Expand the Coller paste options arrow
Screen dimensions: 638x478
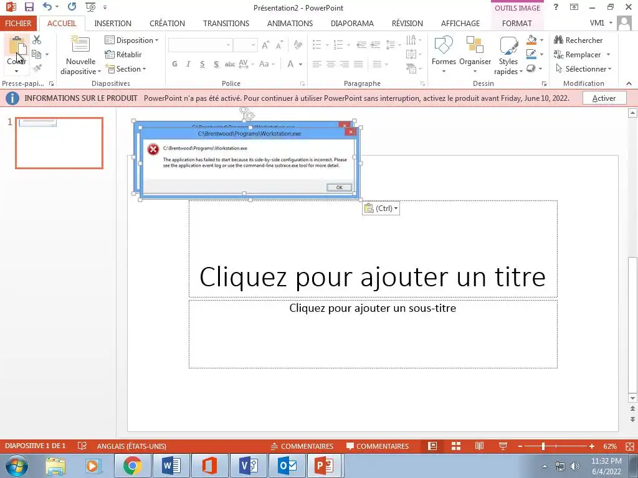point(17,72)
